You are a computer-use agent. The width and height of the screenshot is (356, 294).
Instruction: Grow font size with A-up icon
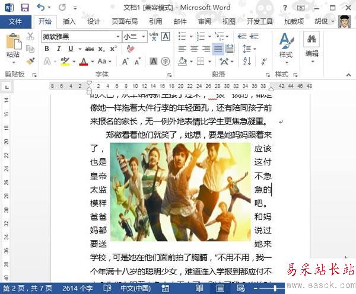125,61
